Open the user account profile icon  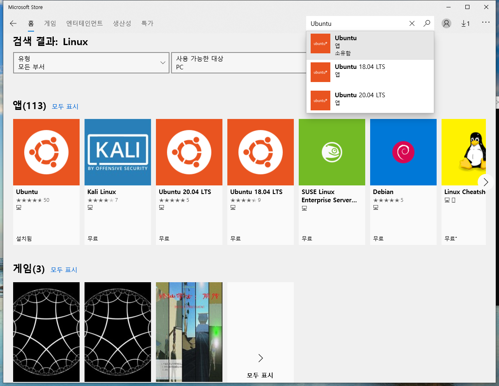point(446,23)
